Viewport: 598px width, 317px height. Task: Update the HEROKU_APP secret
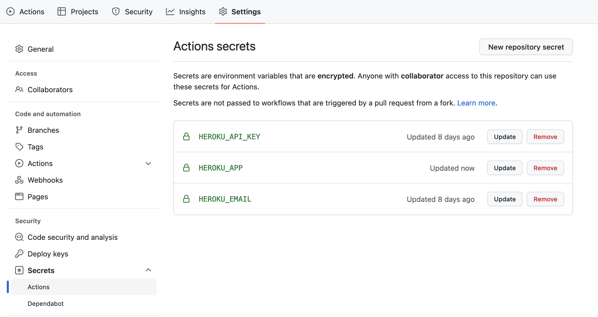point(505,168)
